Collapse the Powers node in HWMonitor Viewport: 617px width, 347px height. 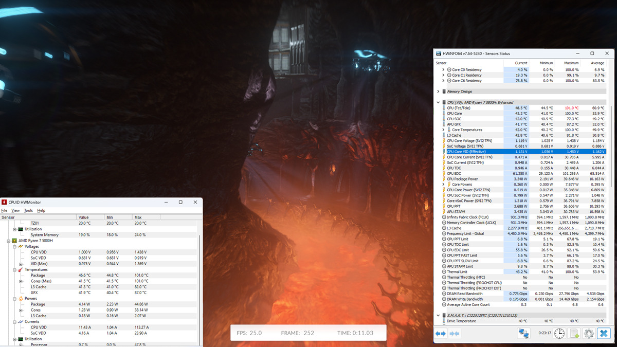point(14,298)
